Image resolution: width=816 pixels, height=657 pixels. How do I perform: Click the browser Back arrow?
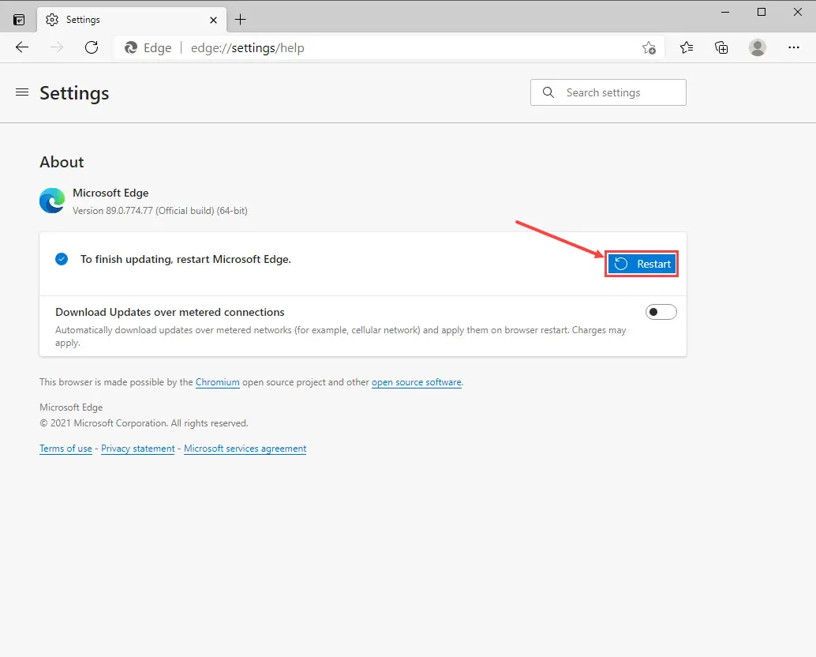pos(22,47)
